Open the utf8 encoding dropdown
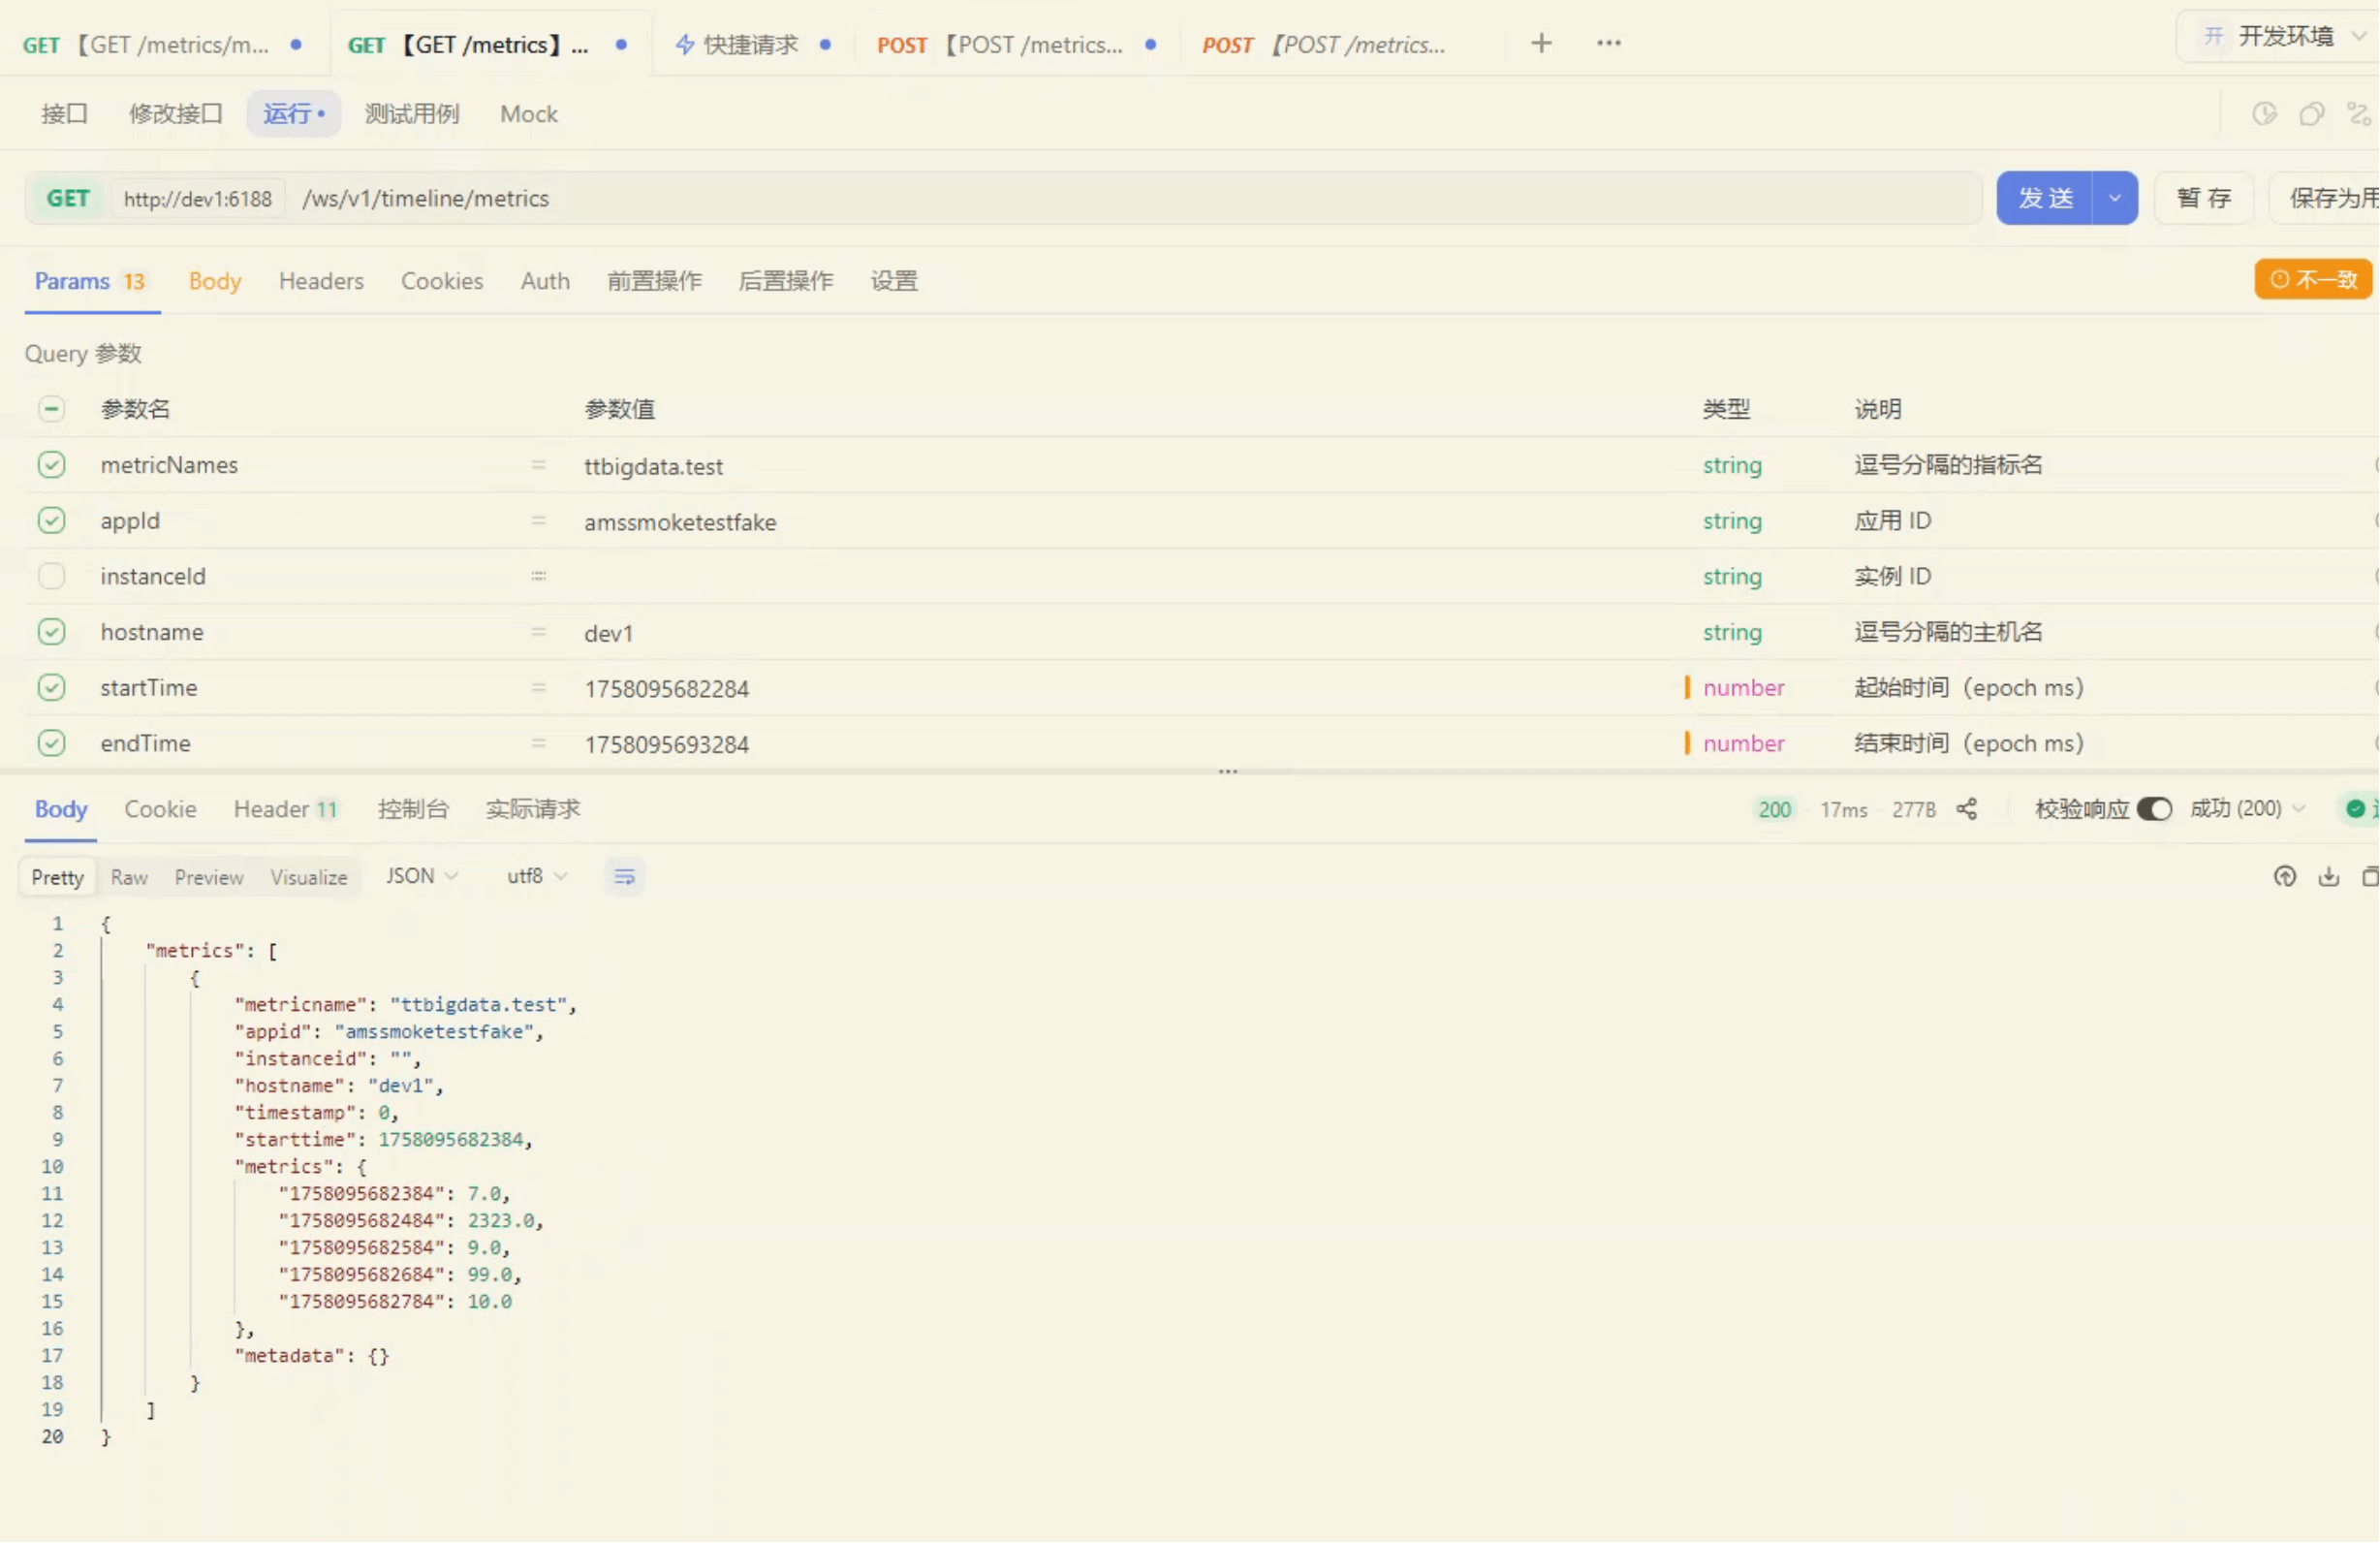 point(537,876)
